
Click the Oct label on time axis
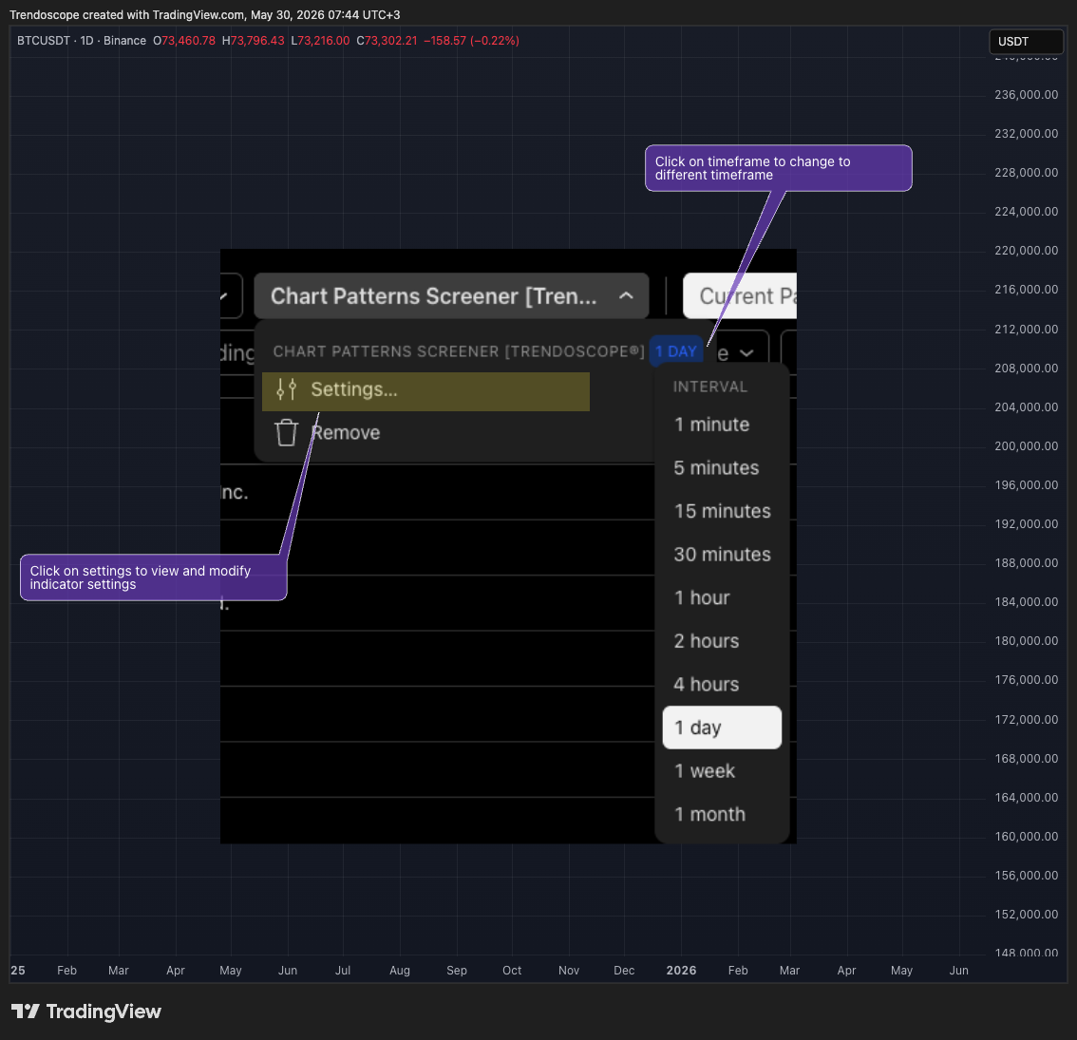pyautogui.click(x=512, y=970)
